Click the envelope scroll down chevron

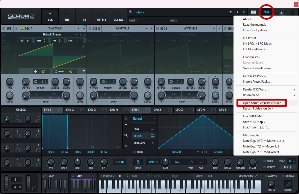tap(126, 146)
